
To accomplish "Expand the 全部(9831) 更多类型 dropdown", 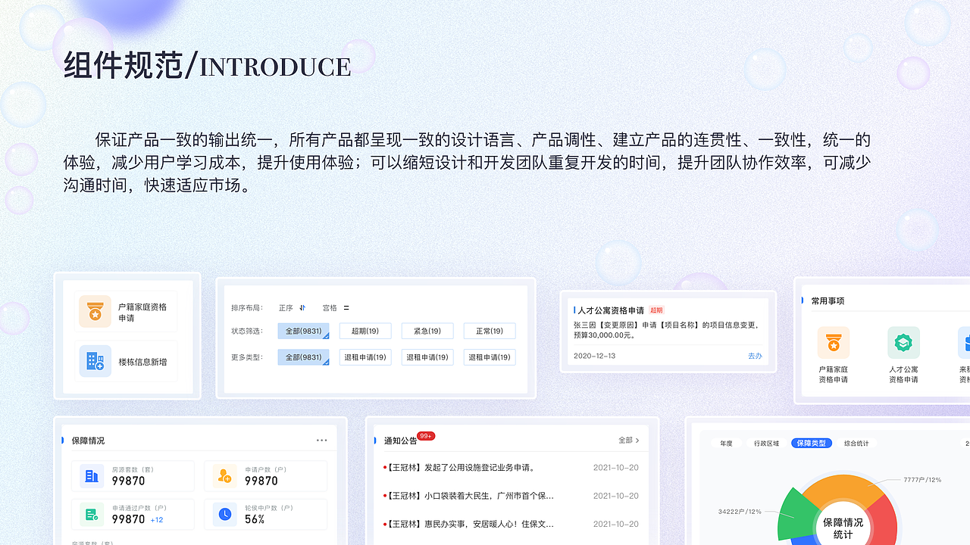I will [303, 357].
